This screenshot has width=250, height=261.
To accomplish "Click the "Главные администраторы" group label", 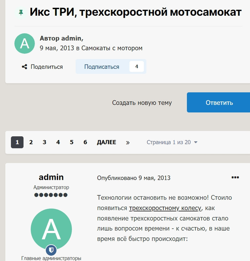I will 51,258.
